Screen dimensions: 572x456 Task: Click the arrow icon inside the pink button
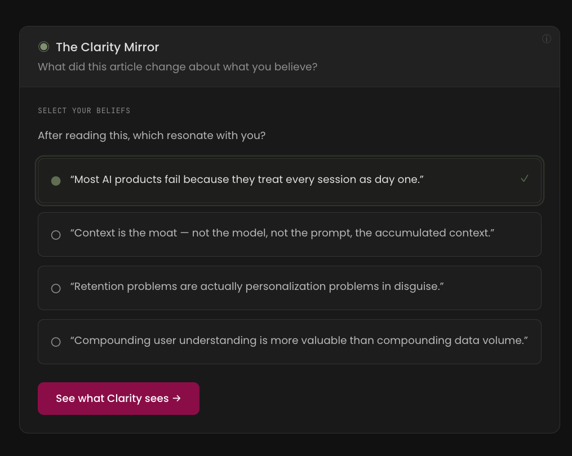(x=178, y=398)
